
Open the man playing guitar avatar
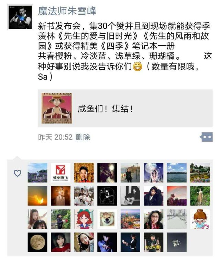tap(130, 196)
